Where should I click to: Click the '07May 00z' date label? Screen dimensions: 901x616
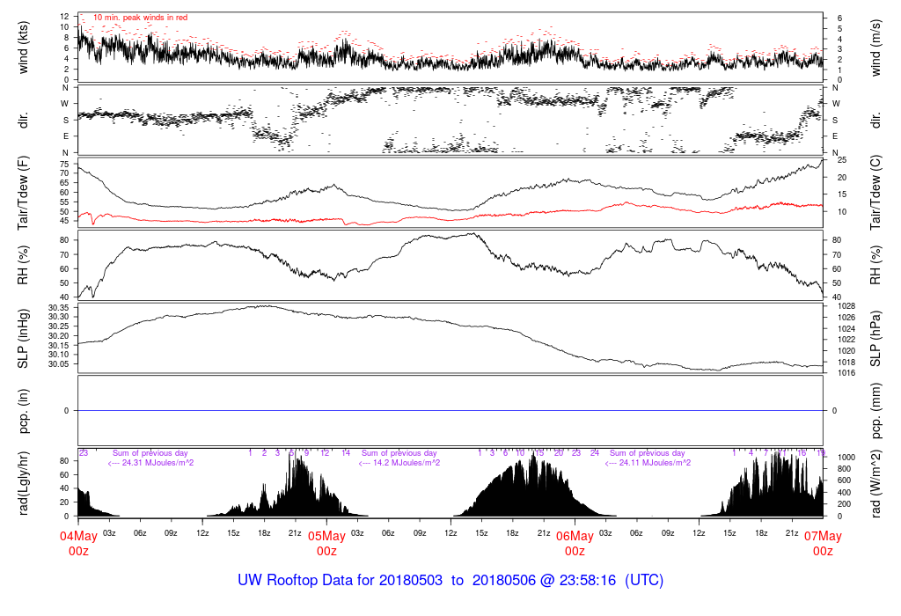(x=823, y=544)
